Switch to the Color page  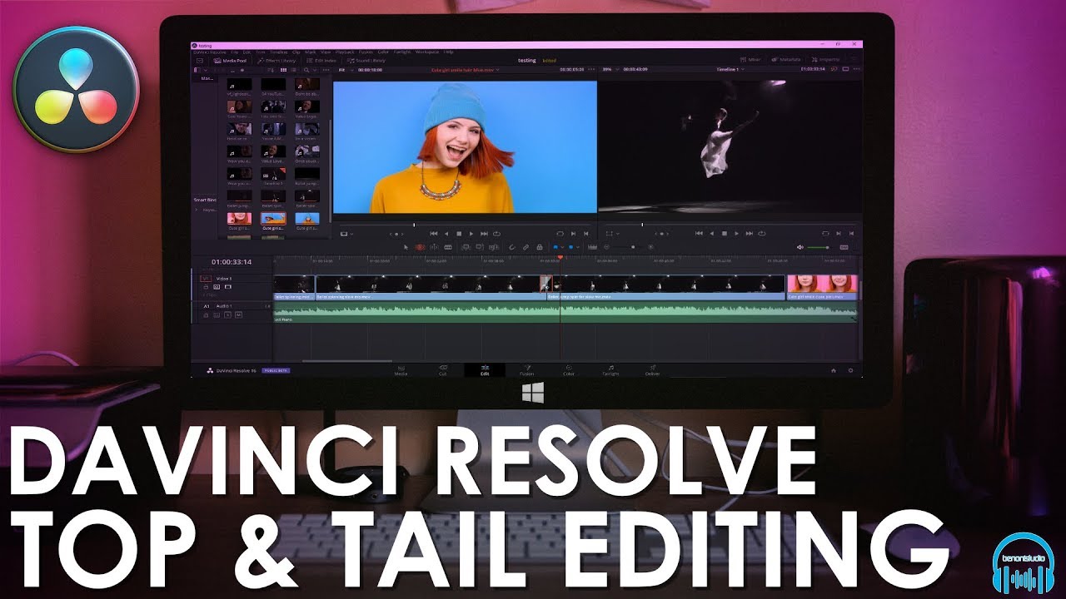569,370
